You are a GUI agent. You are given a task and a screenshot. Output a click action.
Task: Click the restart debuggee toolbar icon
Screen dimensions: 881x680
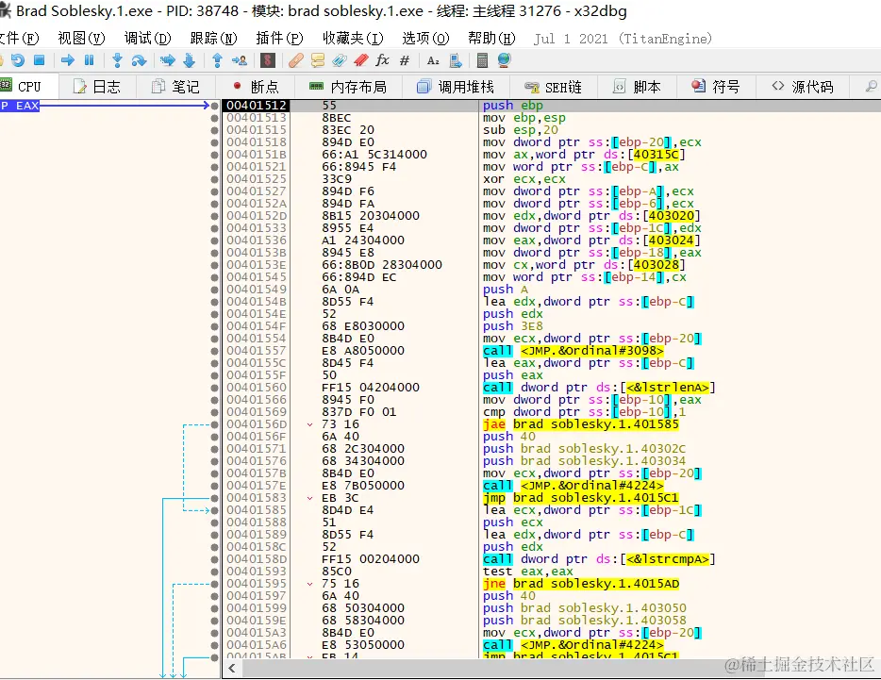pyautogui.click(x=17, y=60)
